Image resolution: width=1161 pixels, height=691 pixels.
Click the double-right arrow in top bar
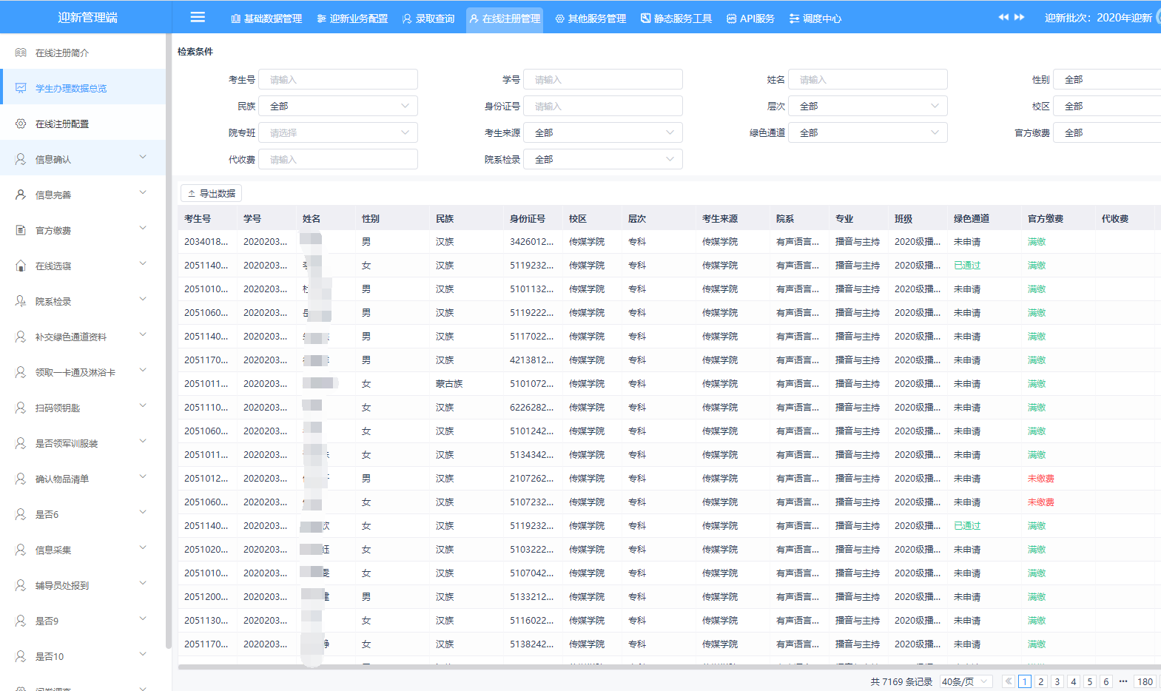coord(1019,17)
